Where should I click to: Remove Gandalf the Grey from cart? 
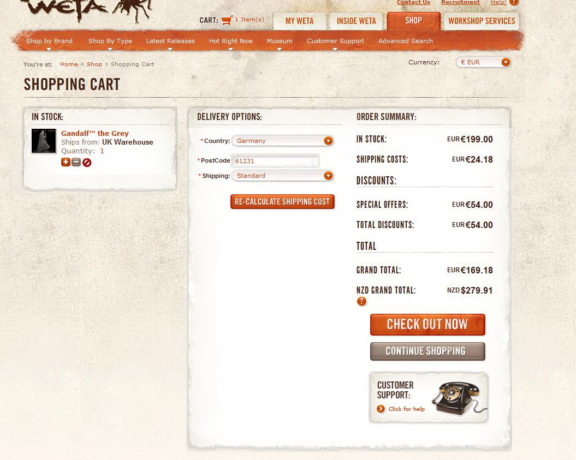(87, 162)
